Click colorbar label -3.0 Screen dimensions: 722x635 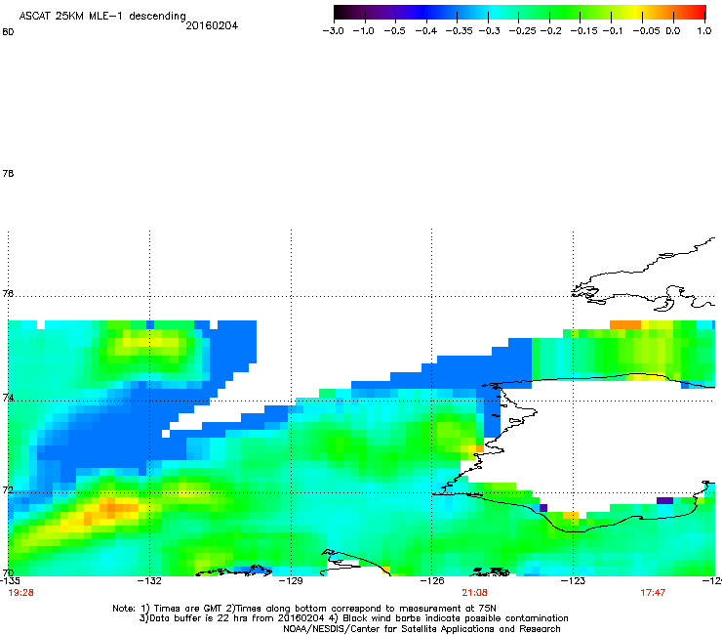(334, 31)
